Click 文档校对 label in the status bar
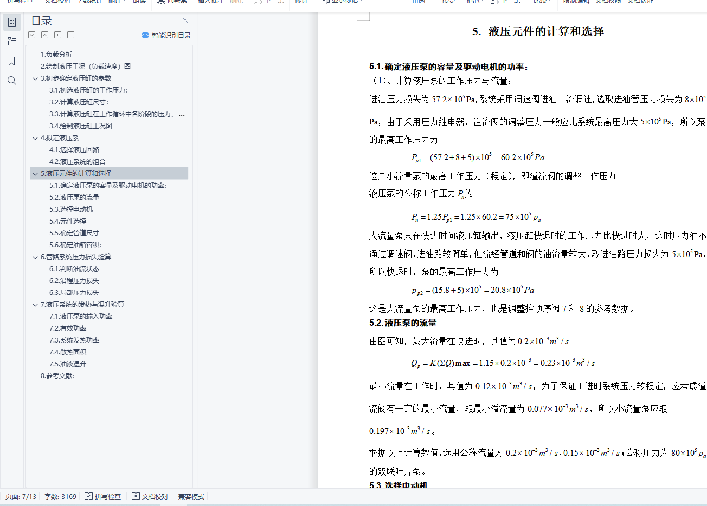This screenshot has height=506, width=707. [x=155, y=496]
